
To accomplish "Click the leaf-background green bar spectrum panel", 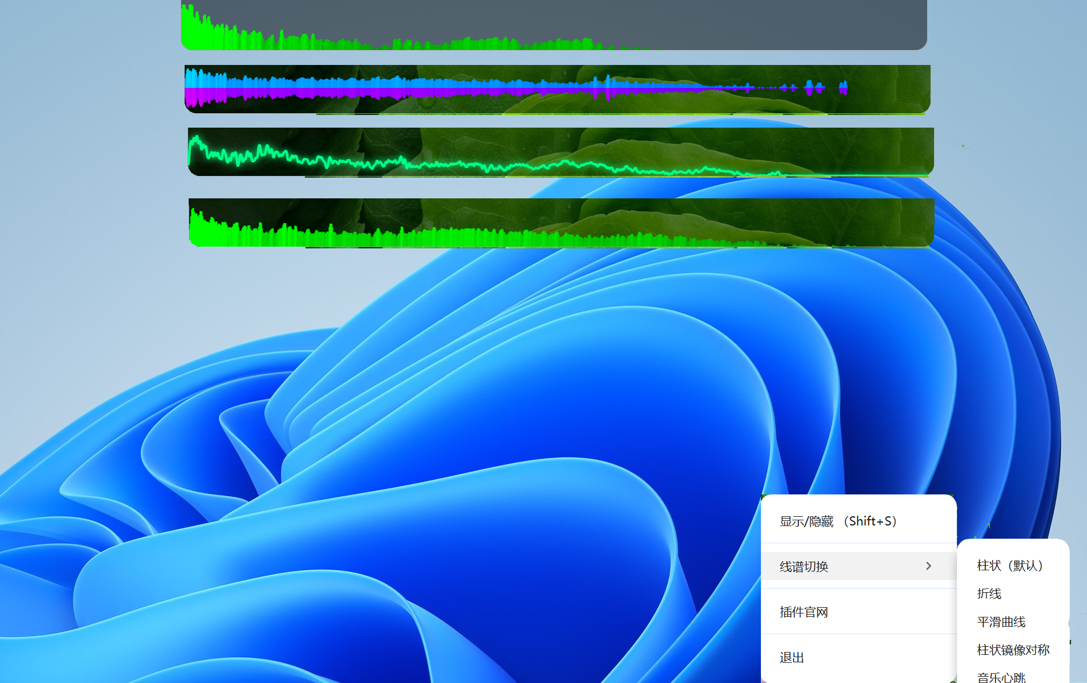I will pos(561,222).
